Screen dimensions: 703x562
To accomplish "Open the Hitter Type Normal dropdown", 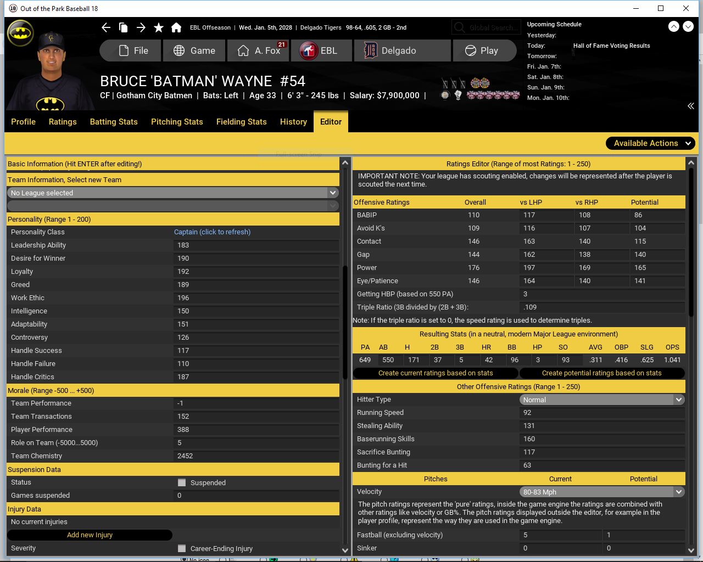I will tap(602, 400).
